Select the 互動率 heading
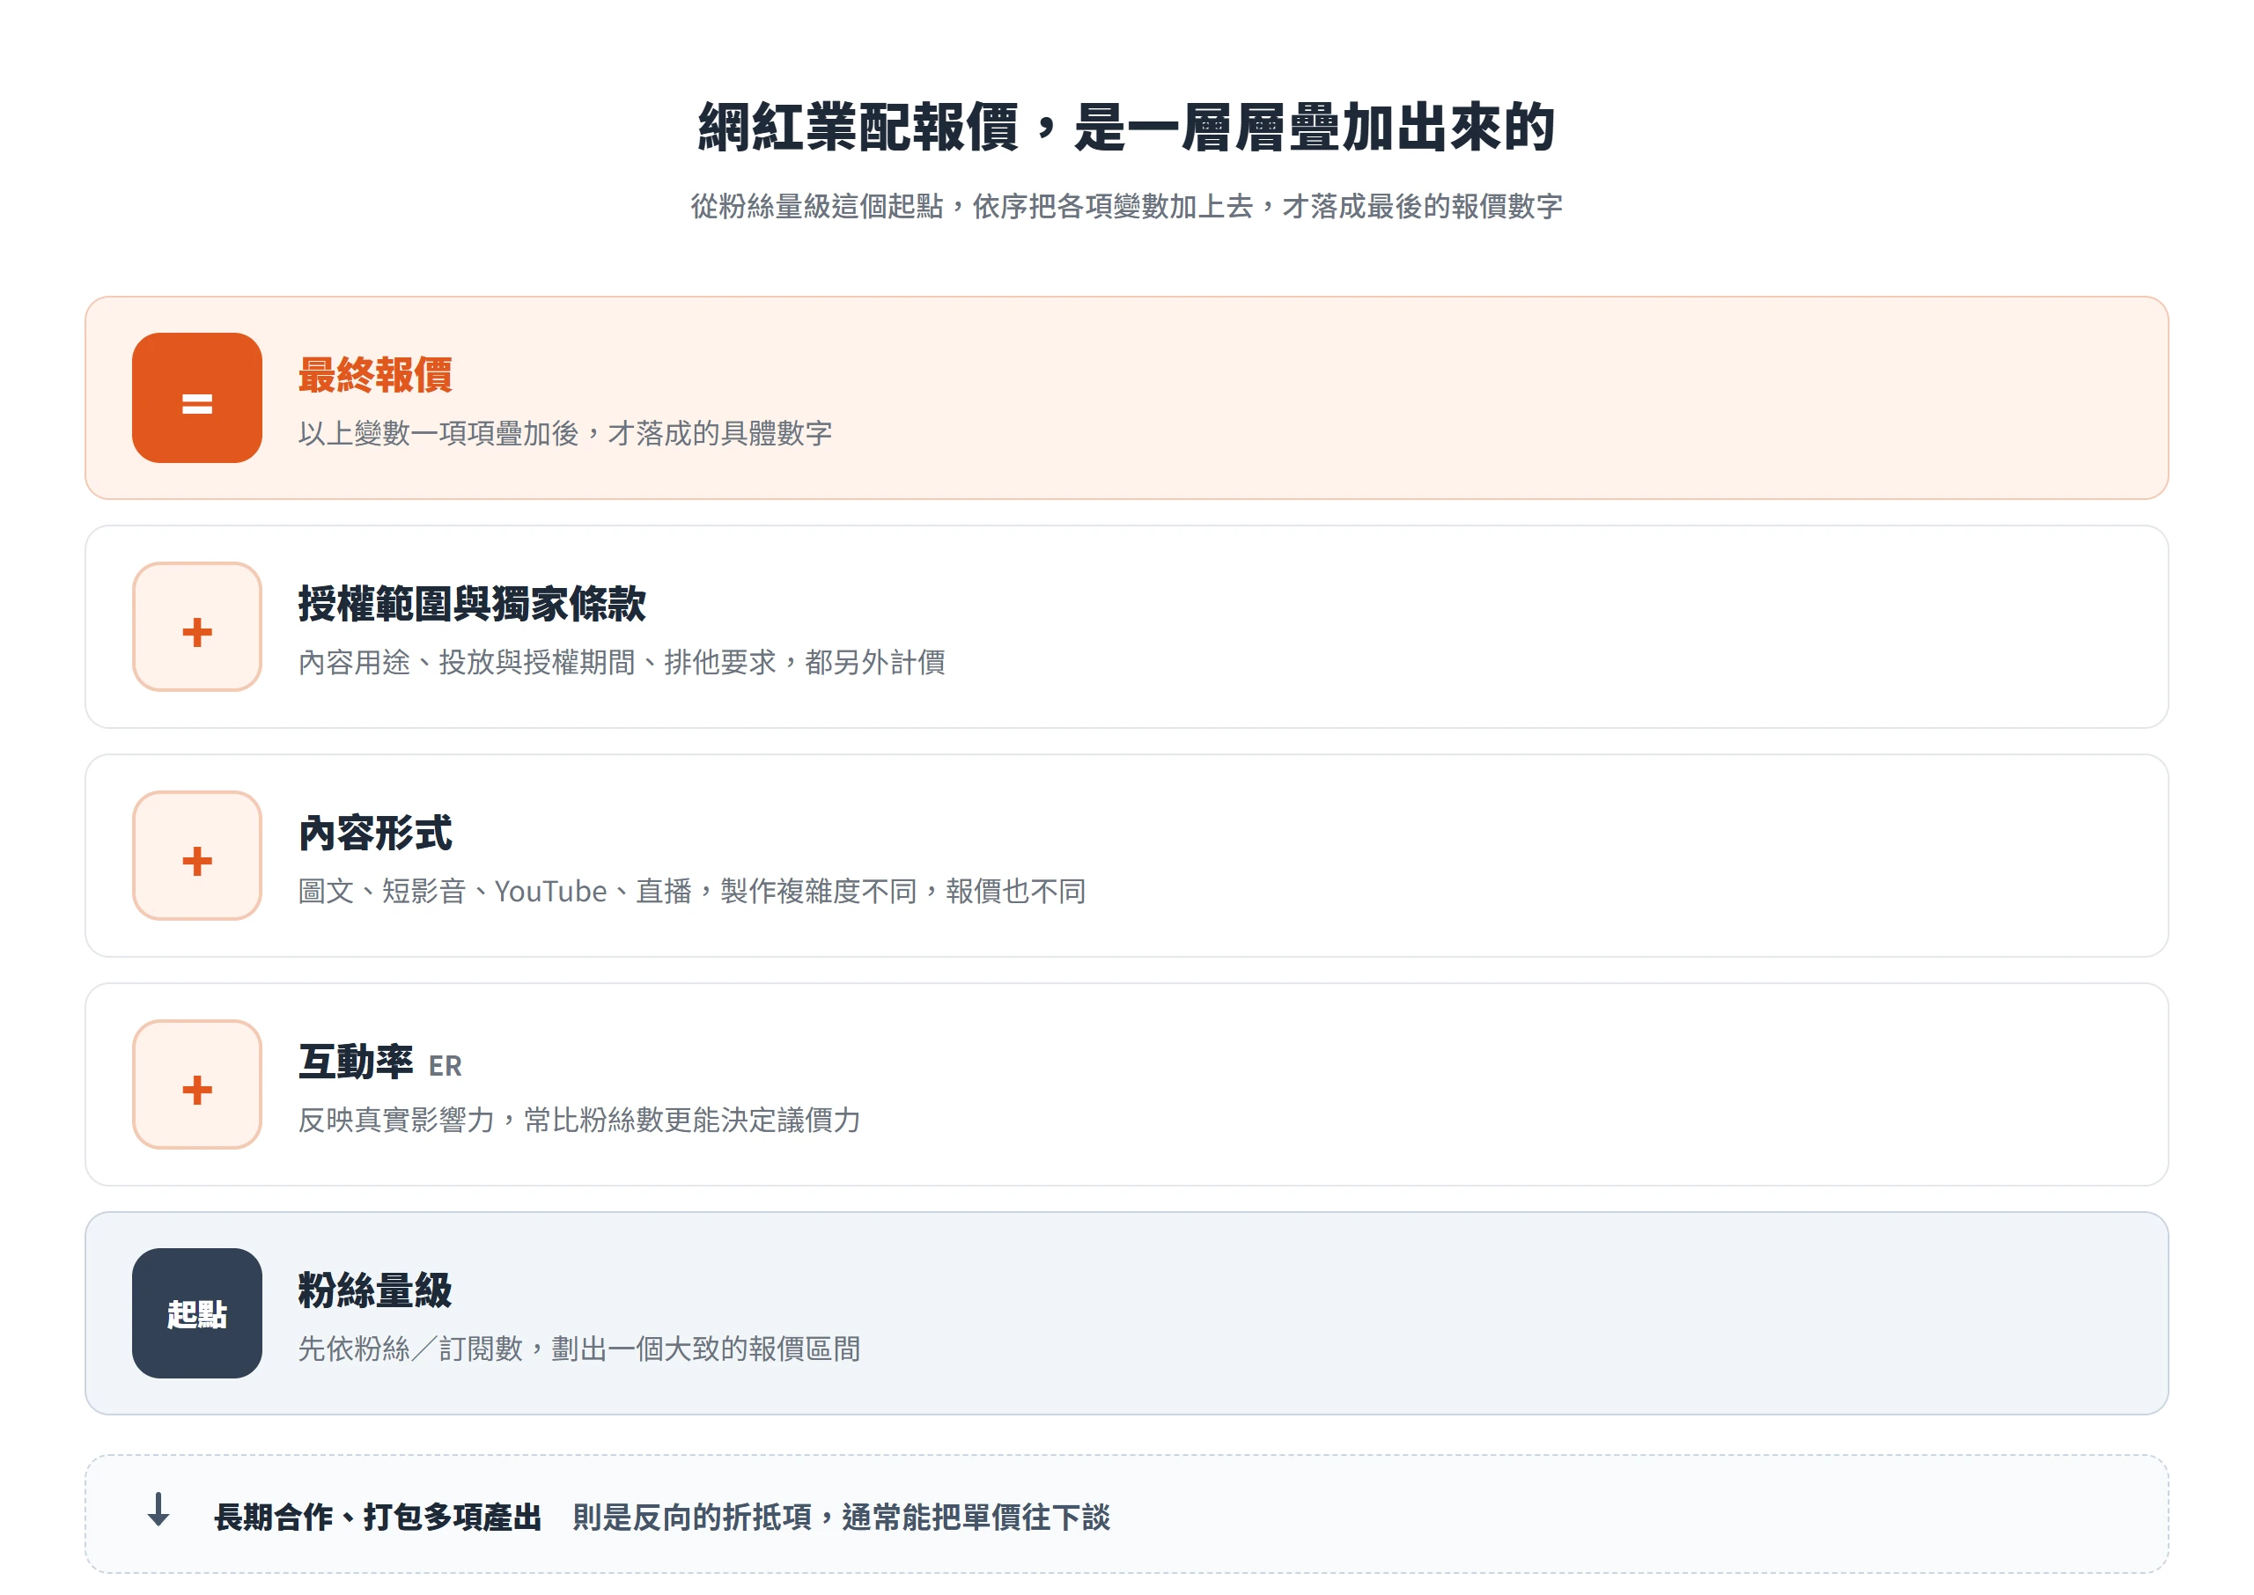The width and height of the screenshot is (2254, 1595). (356, 1062)
